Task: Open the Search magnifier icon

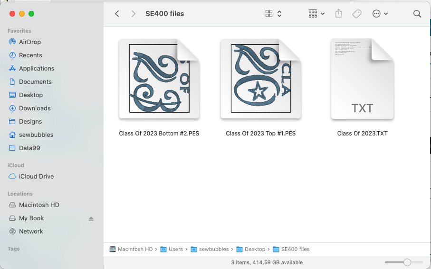Action: point(417,14)
